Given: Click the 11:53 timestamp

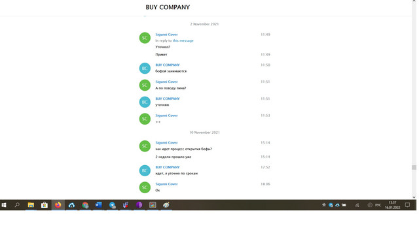Looking at the screenshot, I should click(x=265, y=116).
